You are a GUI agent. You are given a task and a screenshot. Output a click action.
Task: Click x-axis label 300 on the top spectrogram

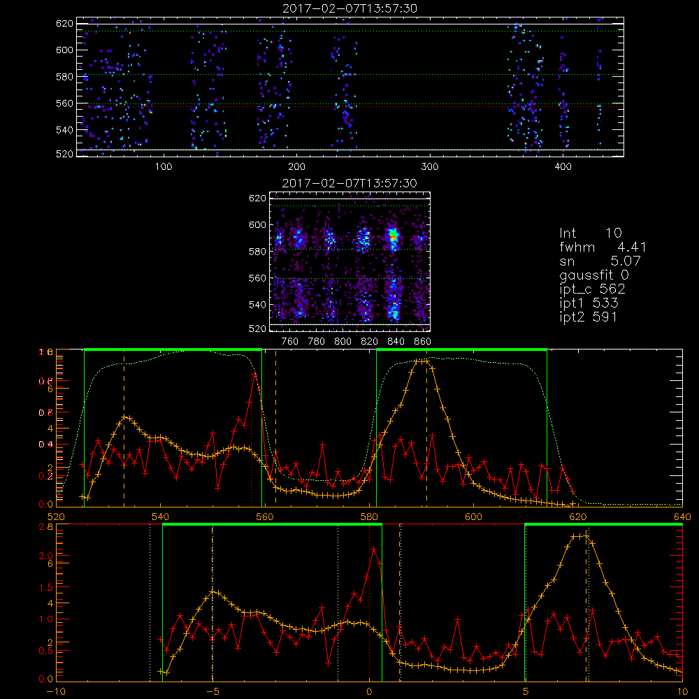coord(430,167)
